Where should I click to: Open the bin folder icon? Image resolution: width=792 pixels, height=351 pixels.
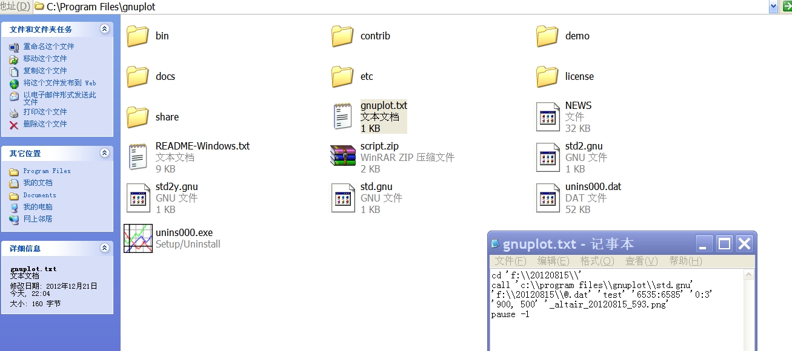(x=138, y=36)
